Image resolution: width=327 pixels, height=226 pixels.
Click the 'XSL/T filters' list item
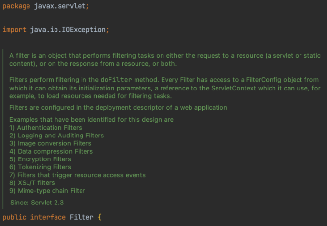click(x=32, y=182)
